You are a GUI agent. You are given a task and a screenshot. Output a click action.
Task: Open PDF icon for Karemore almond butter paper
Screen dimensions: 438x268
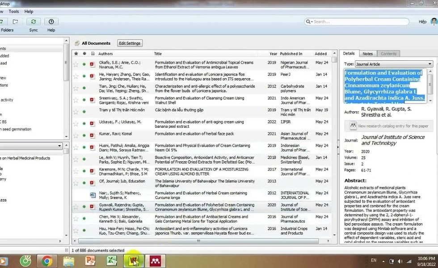(93, 171)
